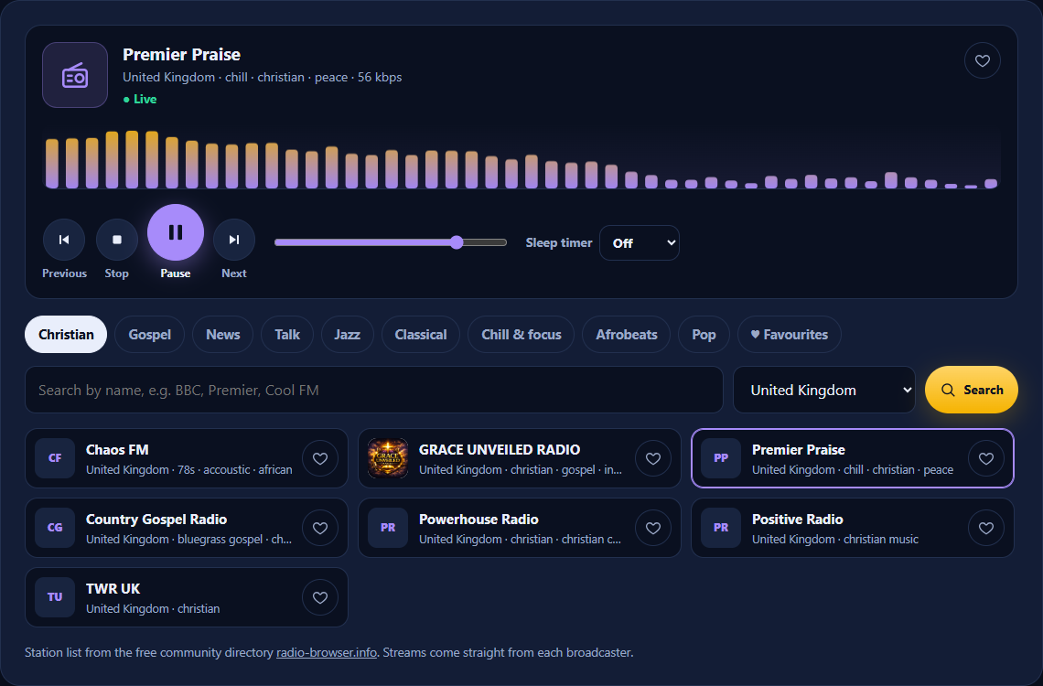Click the CG badge of Country Gospel Radio
This screenshot has height=686, width=1043.
coord(55,528)
